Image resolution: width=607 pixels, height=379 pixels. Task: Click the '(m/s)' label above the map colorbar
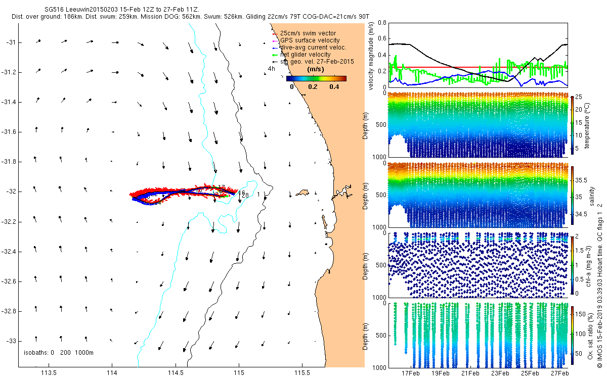pyautogui.click(x=316, y=70)
